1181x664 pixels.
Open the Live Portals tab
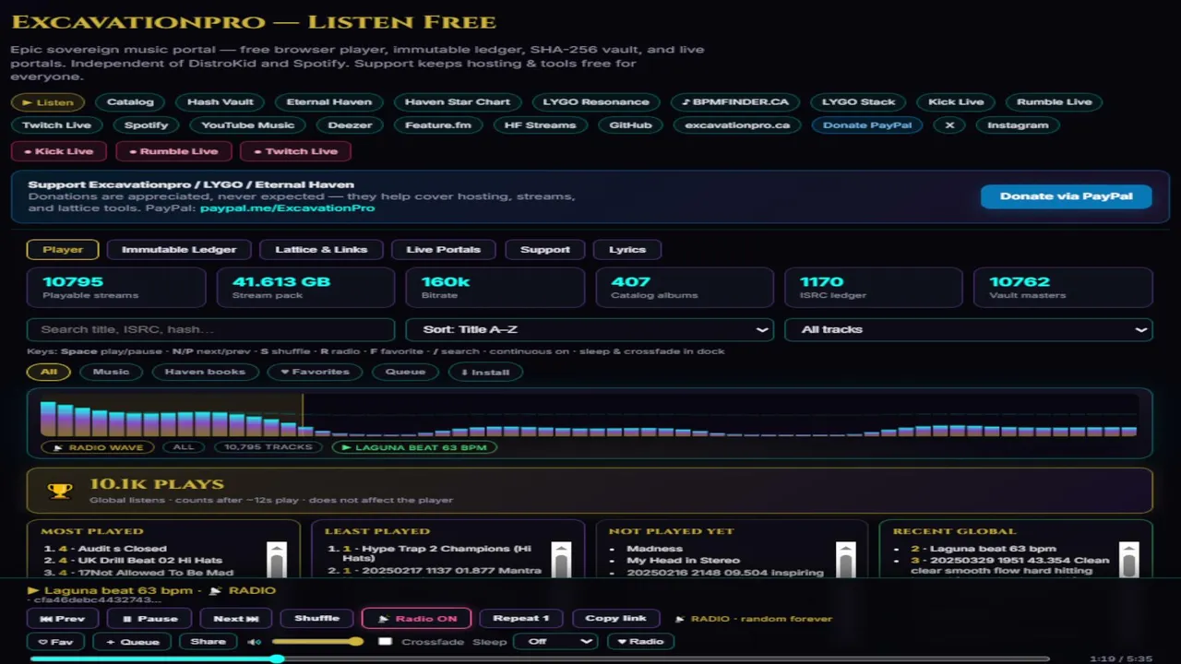click(444, 249)
